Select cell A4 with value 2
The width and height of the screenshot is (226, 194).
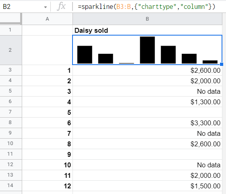point(47,81)
